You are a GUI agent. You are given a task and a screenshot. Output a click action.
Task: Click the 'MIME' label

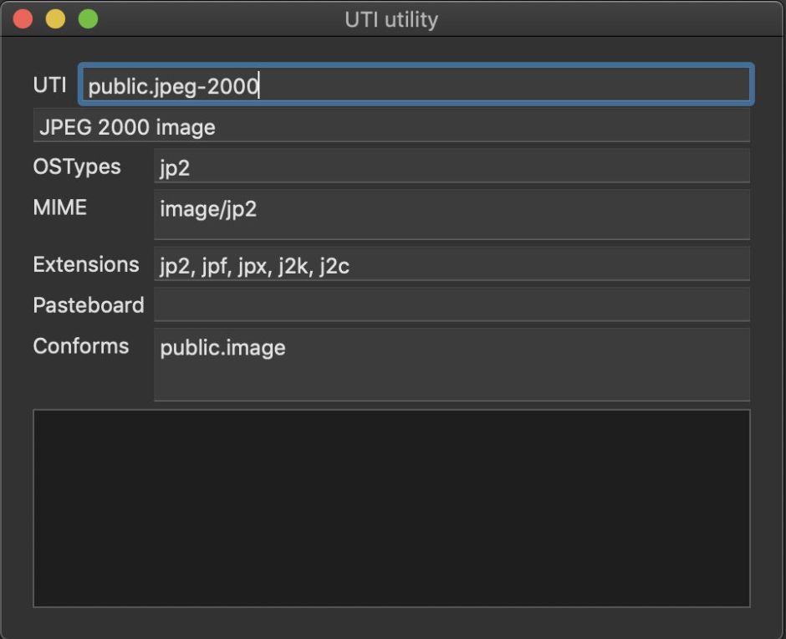pyautogui.click(x=60, y=207)
